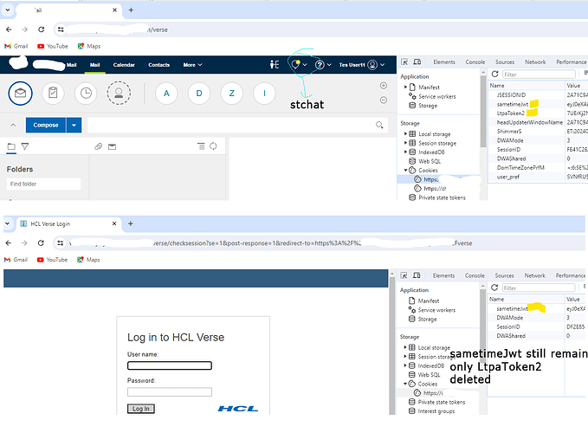588x433 pixels.
Task: Select JSESSIONID cookie row
Action: [x=538, y=95]
